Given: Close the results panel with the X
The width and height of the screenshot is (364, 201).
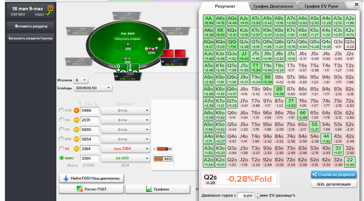Looking at the screenshot, I should coord(357,4).
